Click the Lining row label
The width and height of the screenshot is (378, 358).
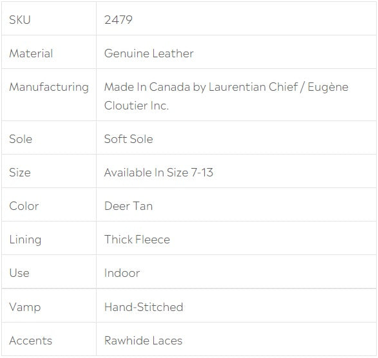click(25, 240)
